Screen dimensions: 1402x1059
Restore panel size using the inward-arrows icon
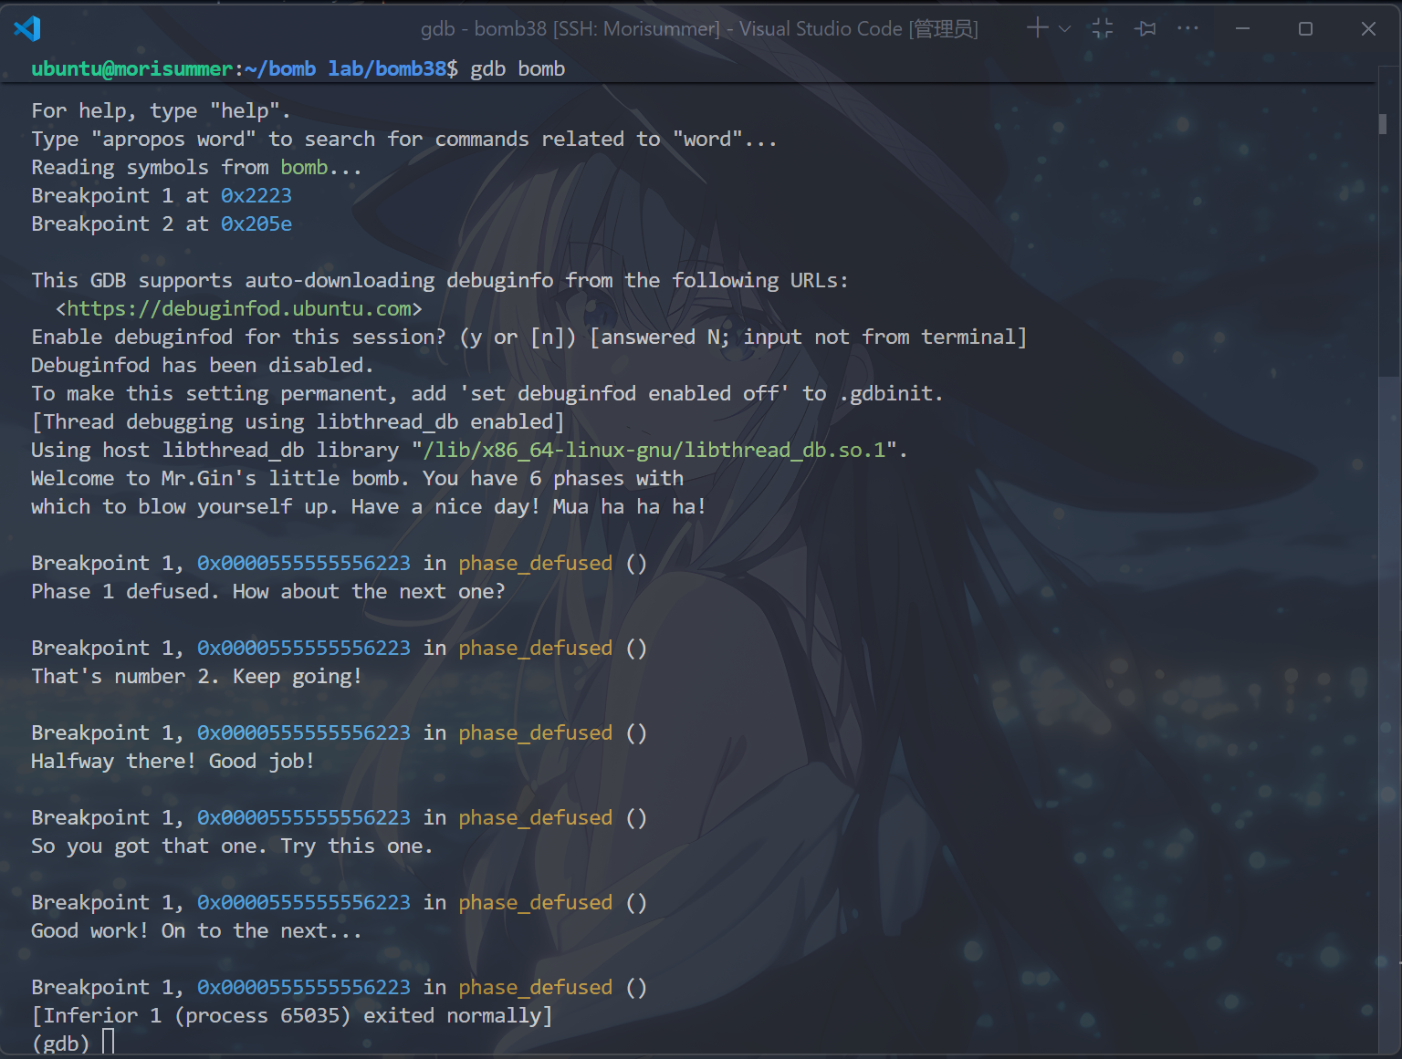pos(1103,28)
